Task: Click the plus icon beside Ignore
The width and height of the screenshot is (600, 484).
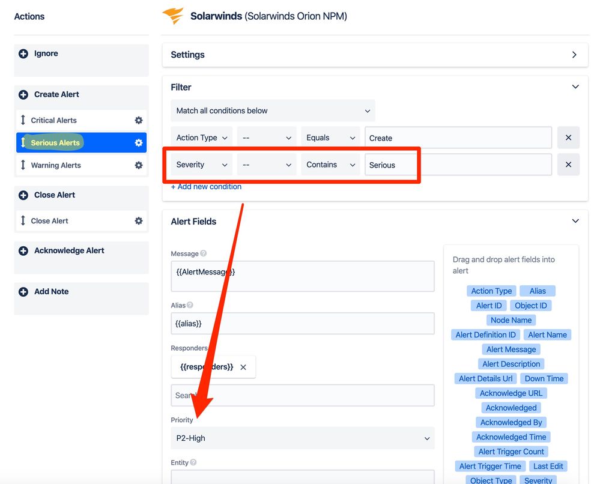Action: click(x=23, y=53)
